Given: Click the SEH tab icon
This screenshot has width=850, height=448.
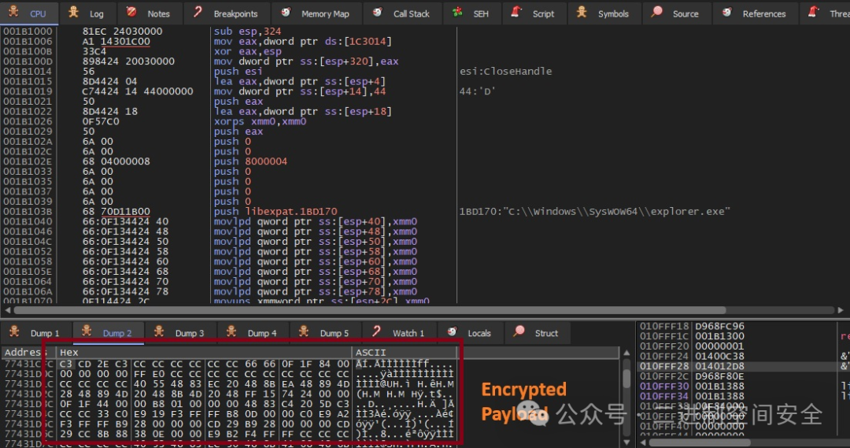Looking at the screenshot, I should (x=457, y=11).
